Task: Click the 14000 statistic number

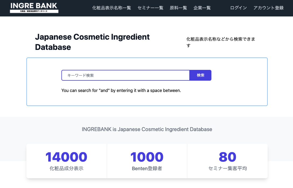Action: click(66, 157)
